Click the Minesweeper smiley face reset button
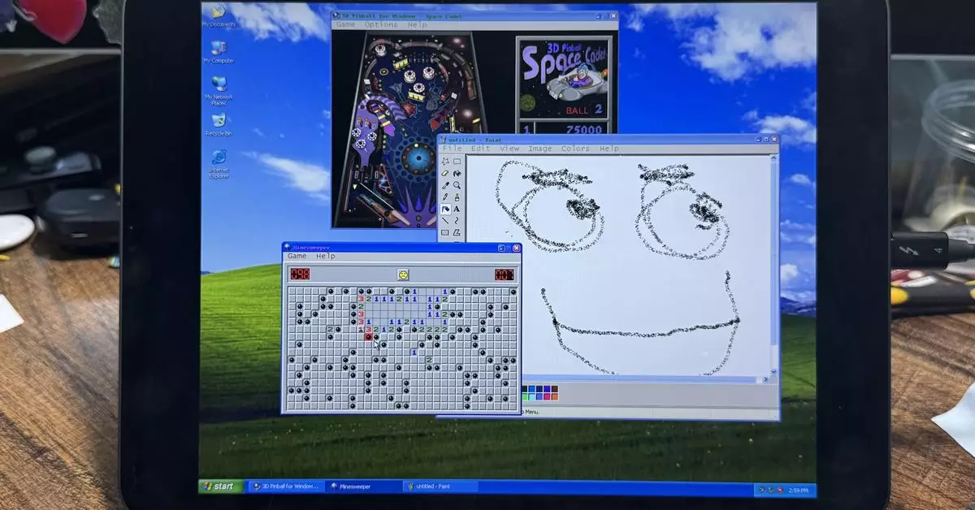Viewport: 975px width, 510px height. [403, 274]
